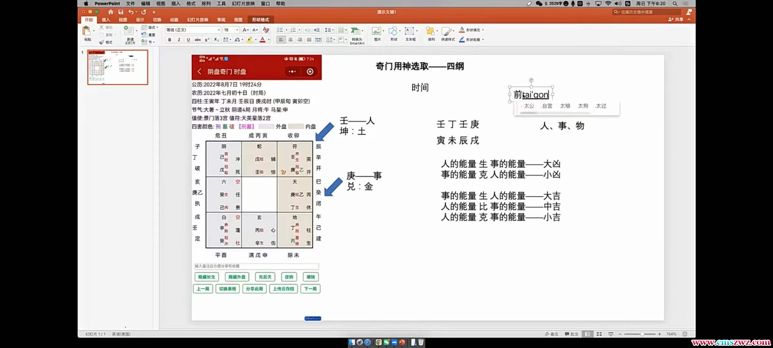Click the Convert to SmartArt icon
Screen dimensions: 773x348
(x=355, y=31)
